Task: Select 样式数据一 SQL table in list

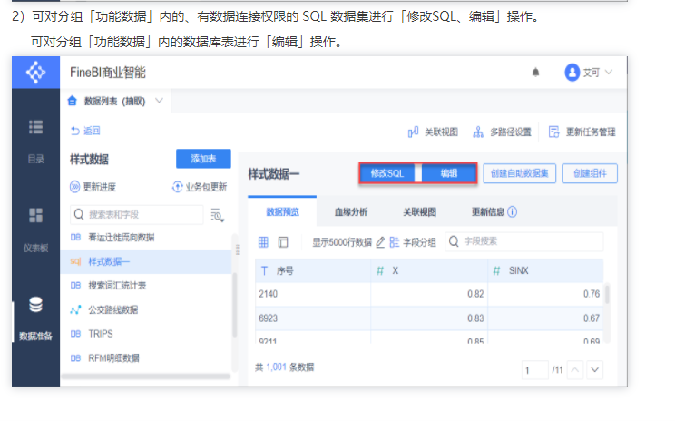Action: point(145,261)
